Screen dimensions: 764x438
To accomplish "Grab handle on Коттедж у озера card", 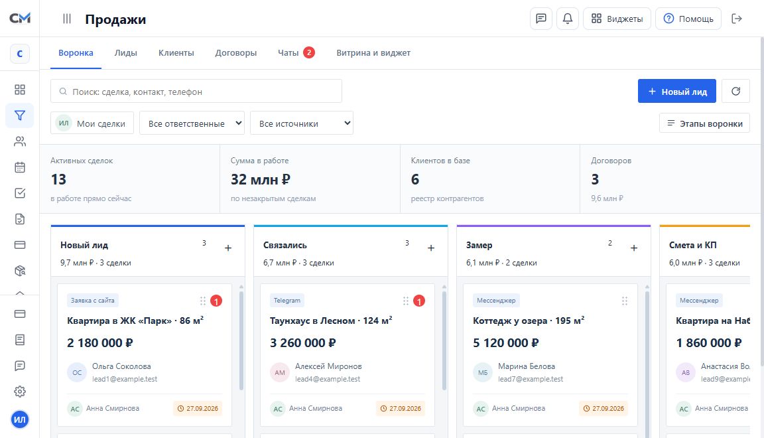I will 625,301.
